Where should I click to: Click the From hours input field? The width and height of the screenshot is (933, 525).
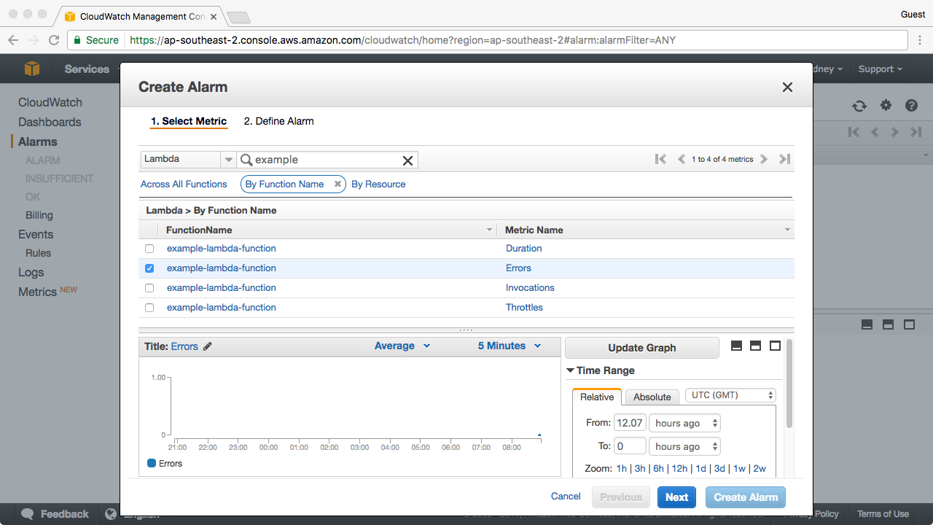pos(630,423)
